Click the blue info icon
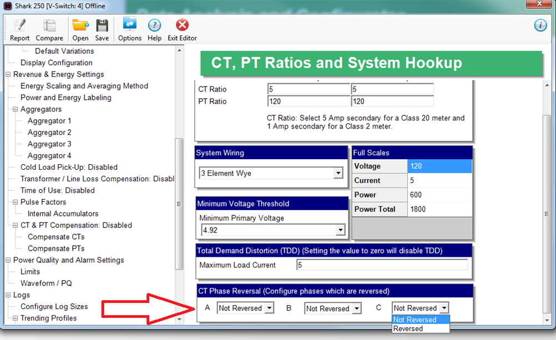The height and width of the screenshot is (340, 556). [x=540, y=25]
